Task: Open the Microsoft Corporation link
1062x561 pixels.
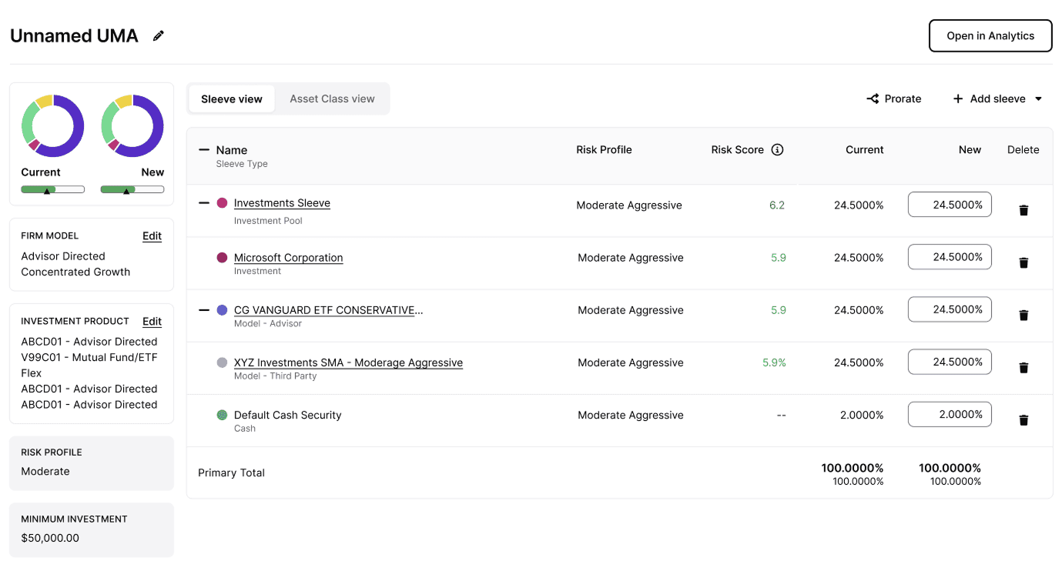Action: coord(288,258)
